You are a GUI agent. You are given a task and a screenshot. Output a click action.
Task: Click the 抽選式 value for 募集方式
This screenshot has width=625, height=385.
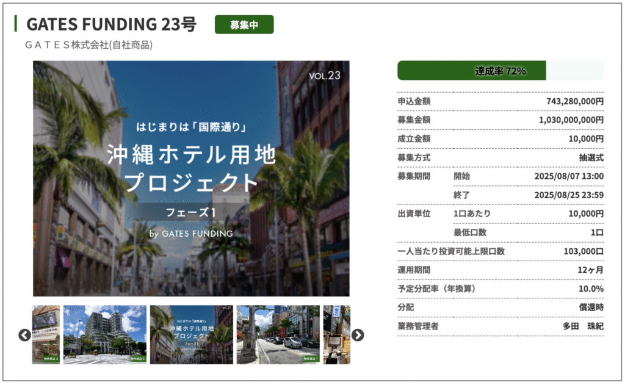point(591,157)
